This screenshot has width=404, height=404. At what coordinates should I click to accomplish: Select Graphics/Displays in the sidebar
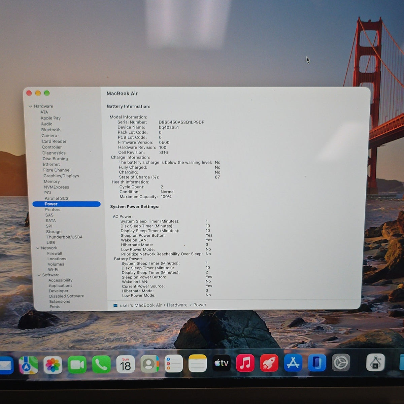pos(61,176)
